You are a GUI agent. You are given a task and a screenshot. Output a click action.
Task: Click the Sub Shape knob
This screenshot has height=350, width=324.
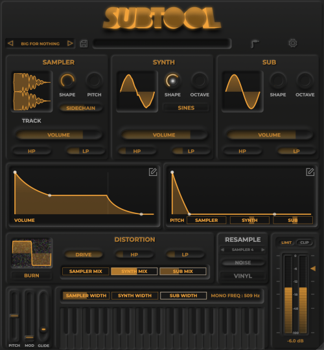[278, 81]
